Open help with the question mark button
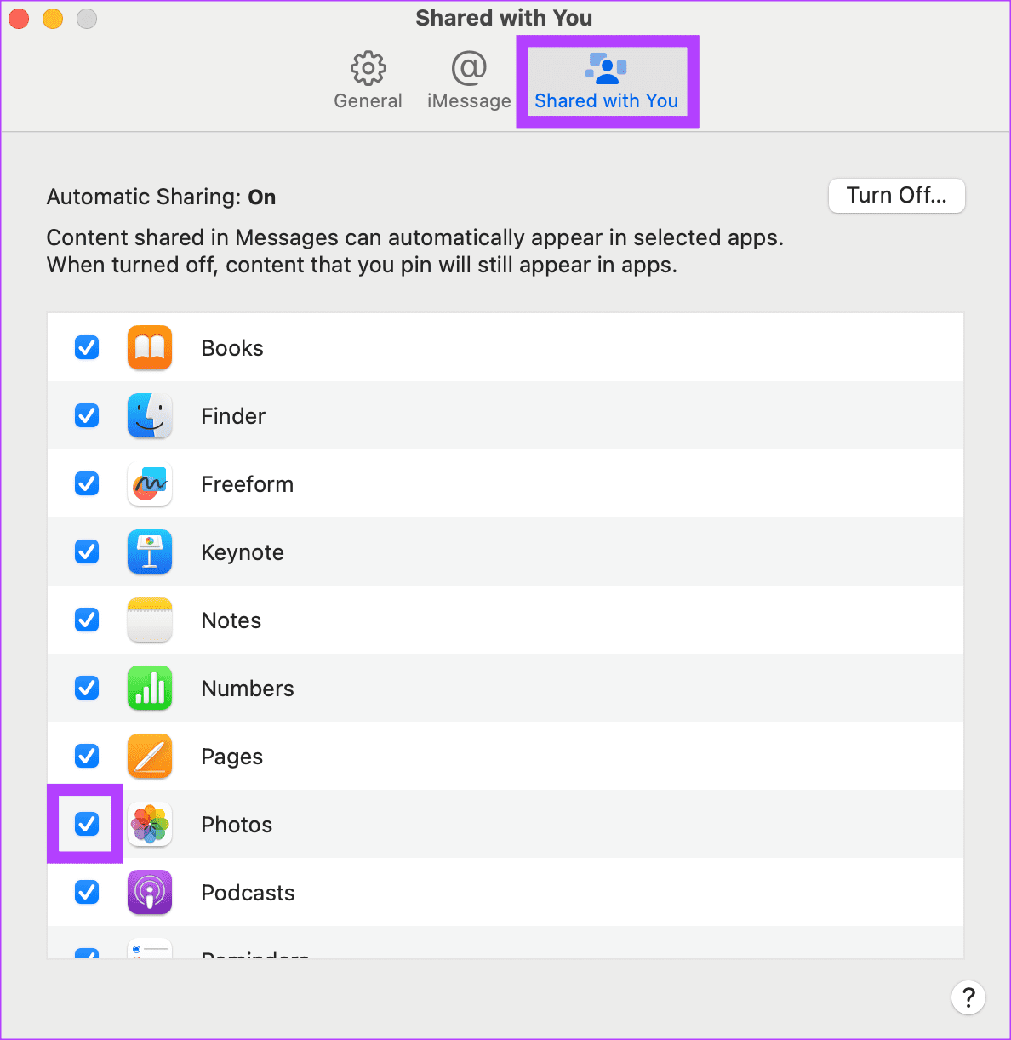The width and height of the screenshot is (1011, 1040). tap(968, 997)
